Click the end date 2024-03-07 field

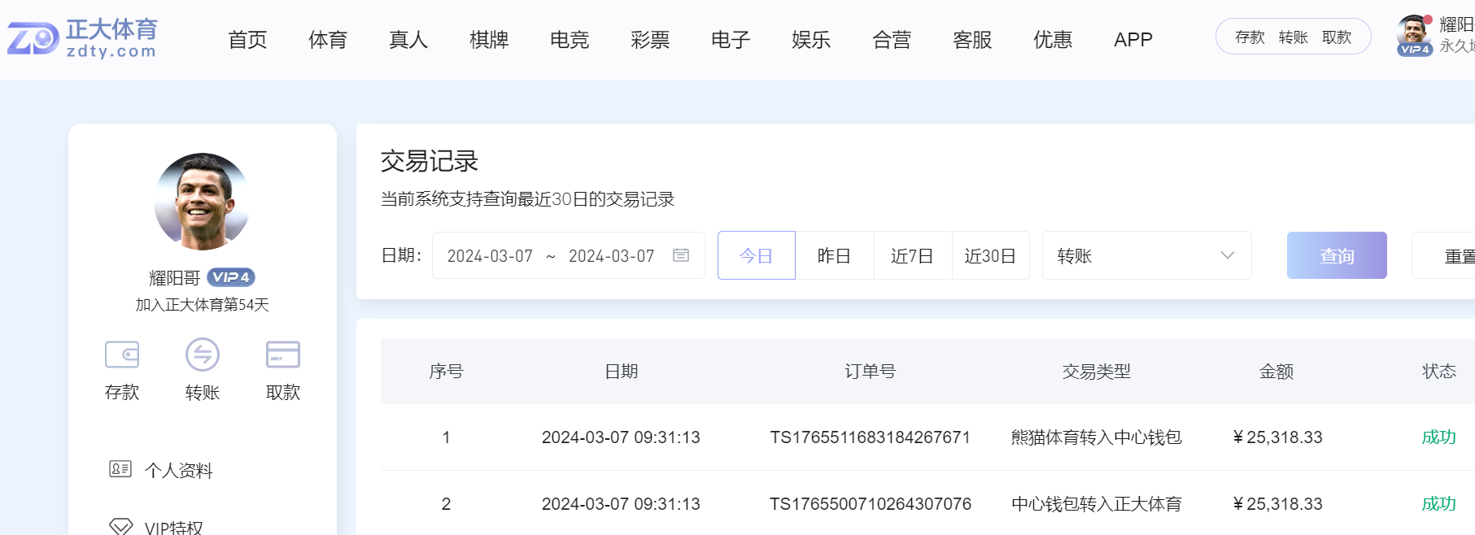click(x=611, y=256)
